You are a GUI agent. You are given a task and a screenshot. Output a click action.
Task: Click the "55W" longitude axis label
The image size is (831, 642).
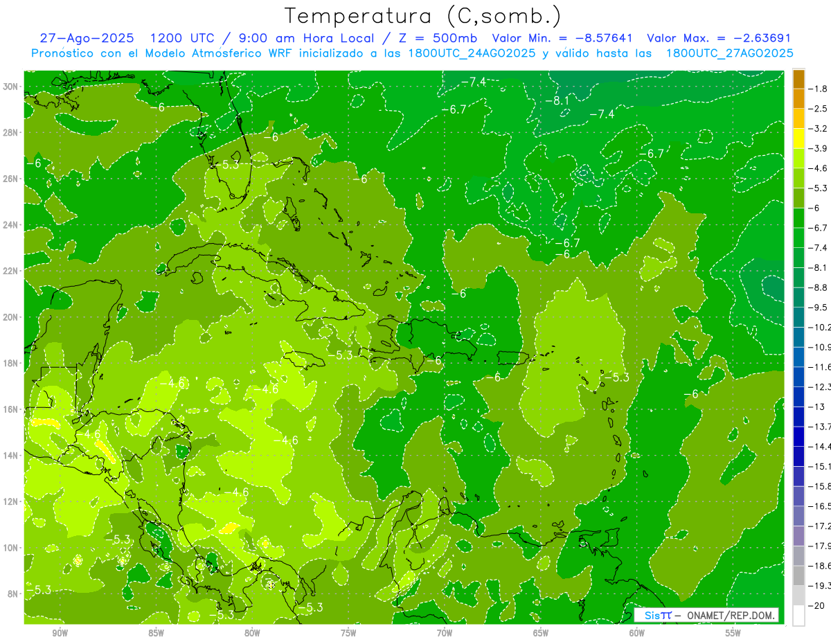point(733,632)
